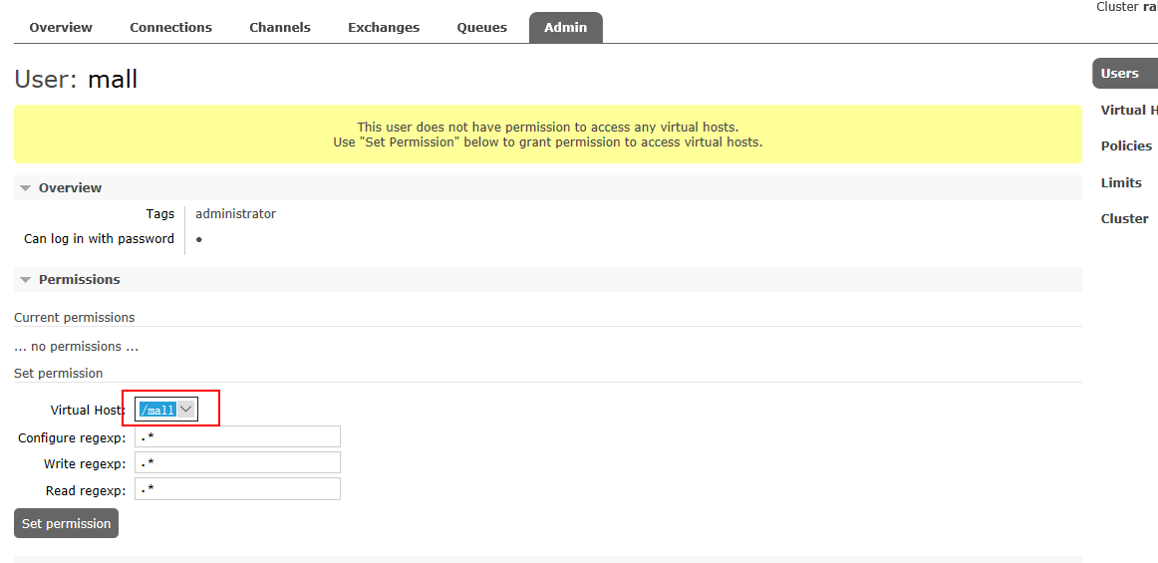The width and height of the screenshot is (1158, 563).
Task: Collapse the Permissions section header
Action: [x=79, y=280]
